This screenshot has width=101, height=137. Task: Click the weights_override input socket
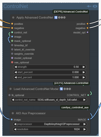[x=12, y=54]
